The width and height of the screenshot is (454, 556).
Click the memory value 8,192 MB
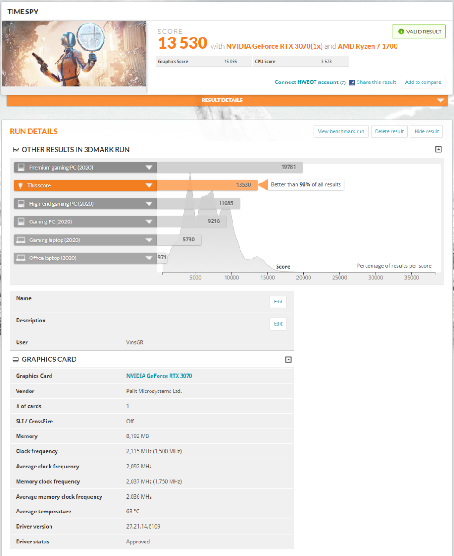[137, 436]
